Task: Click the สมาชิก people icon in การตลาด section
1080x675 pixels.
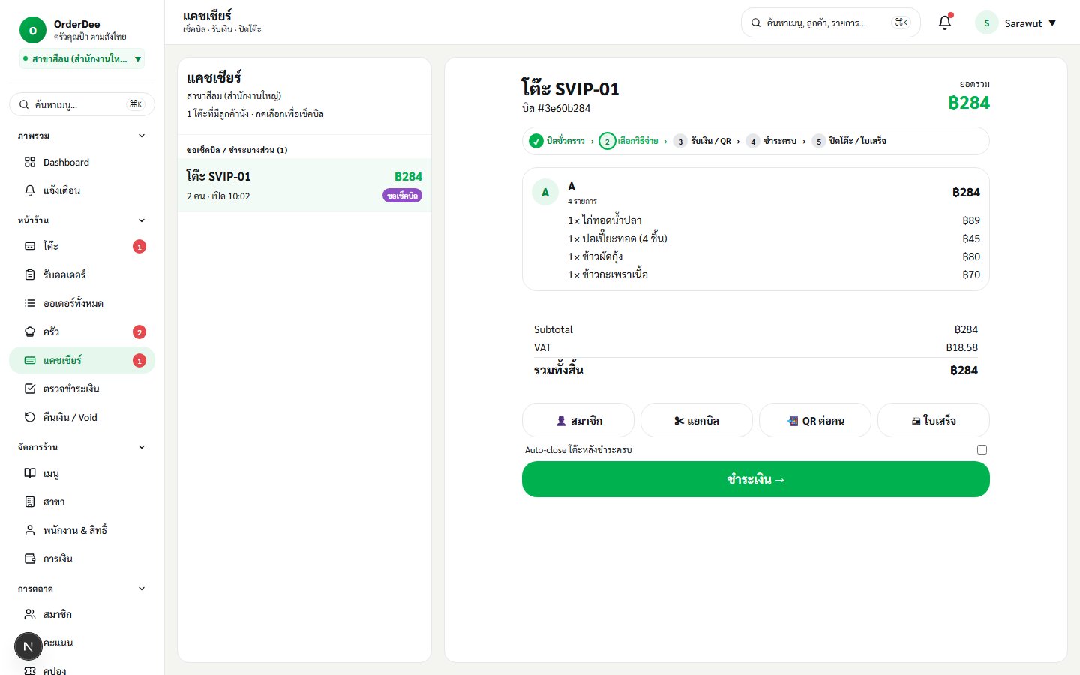Action: point(30,614)
